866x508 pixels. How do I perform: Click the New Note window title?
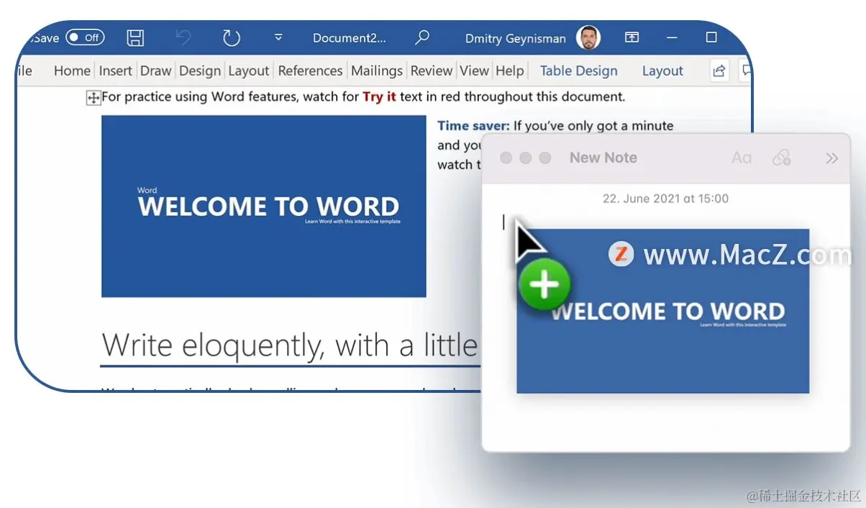tap(603, 158)
